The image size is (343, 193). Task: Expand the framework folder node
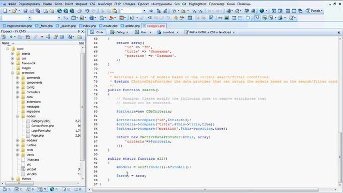[x=12, y=63]
